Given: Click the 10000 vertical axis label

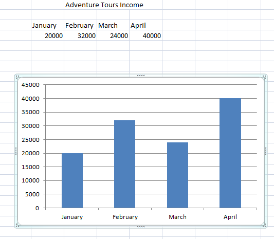Looking at the screenshot, I should click(x=30, y=180).
